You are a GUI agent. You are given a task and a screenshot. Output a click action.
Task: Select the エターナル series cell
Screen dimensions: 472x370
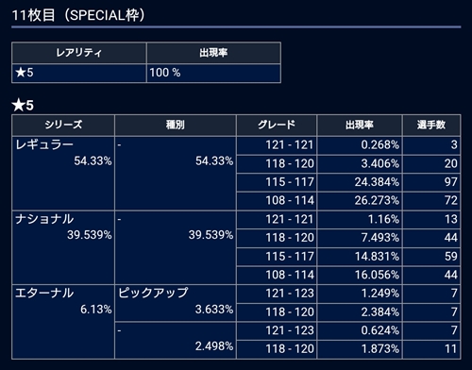click(x=63, y=322)
